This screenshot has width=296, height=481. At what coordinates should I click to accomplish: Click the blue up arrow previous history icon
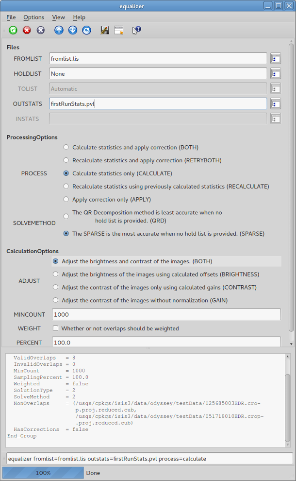pos(59,30)
